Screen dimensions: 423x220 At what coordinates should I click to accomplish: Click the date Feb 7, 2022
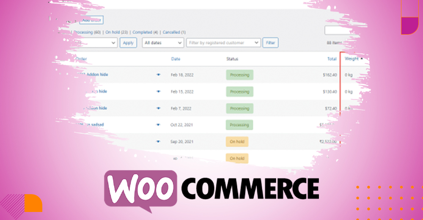(x=181, y=108)
